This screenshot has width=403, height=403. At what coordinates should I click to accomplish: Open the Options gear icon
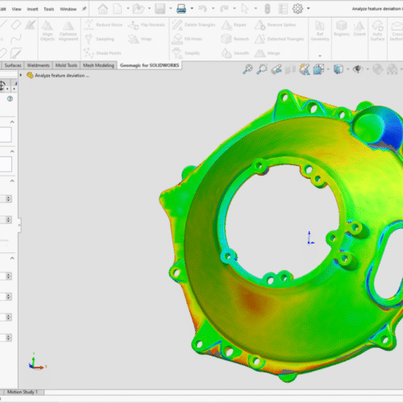(297, 9)
